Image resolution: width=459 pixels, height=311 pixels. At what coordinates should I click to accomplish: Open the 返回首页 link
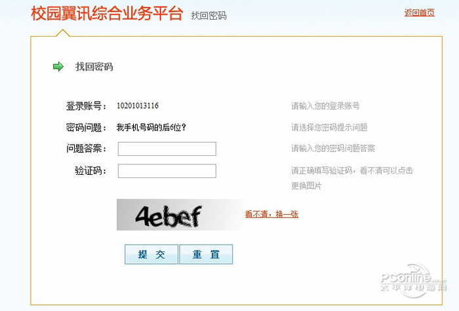[420, 12]
